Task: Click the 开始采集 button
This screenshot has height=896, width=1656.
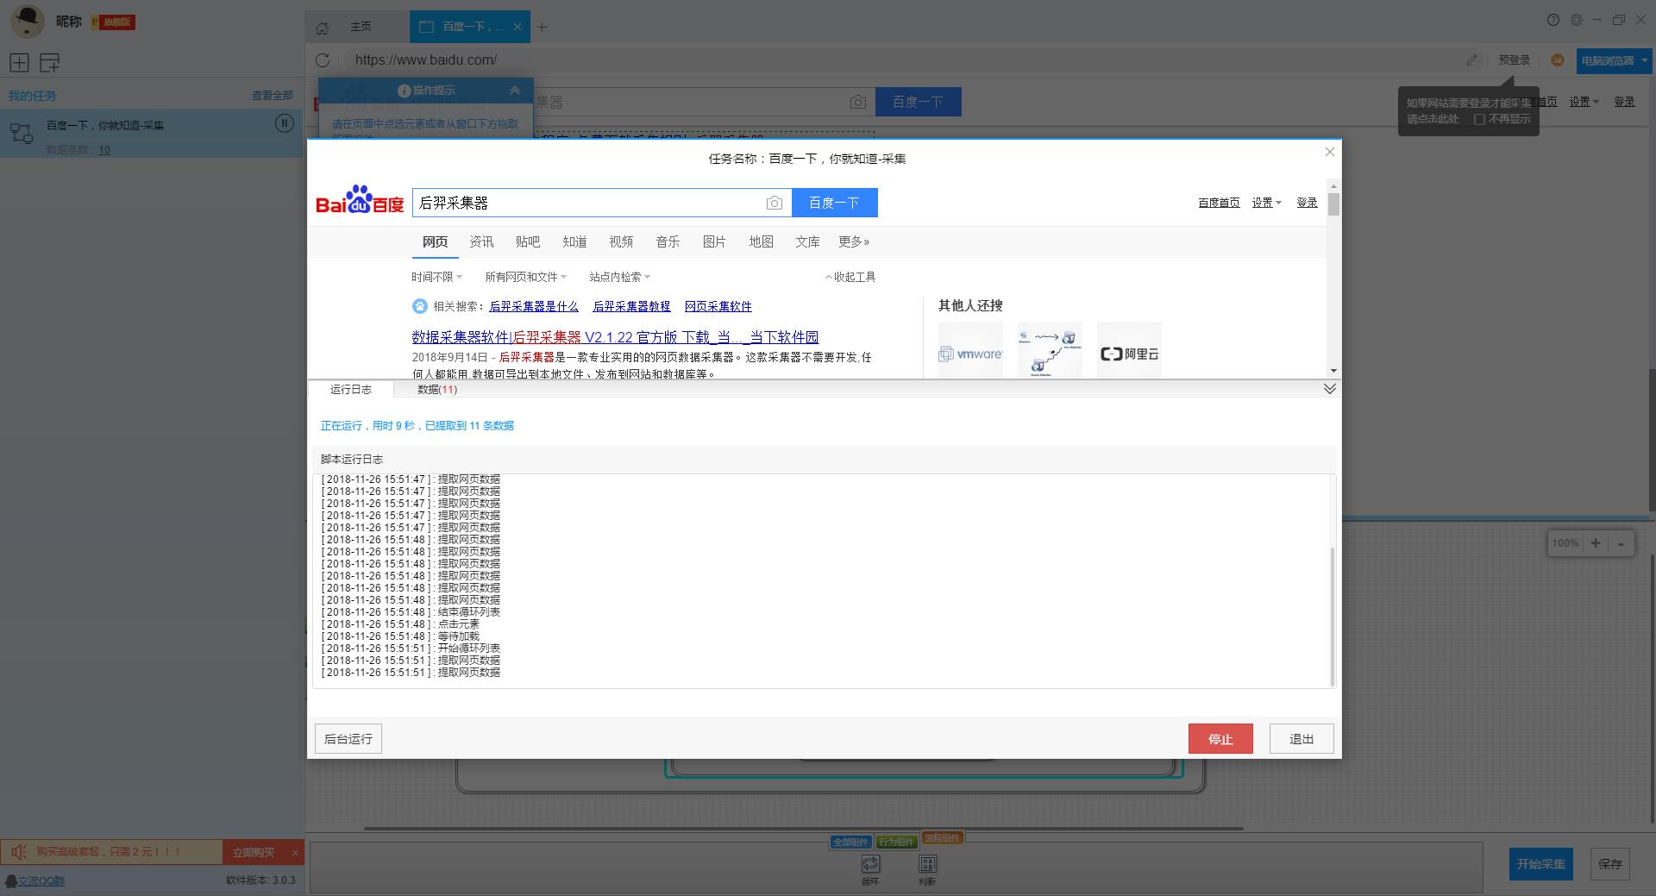Action: pos(1540,864)
